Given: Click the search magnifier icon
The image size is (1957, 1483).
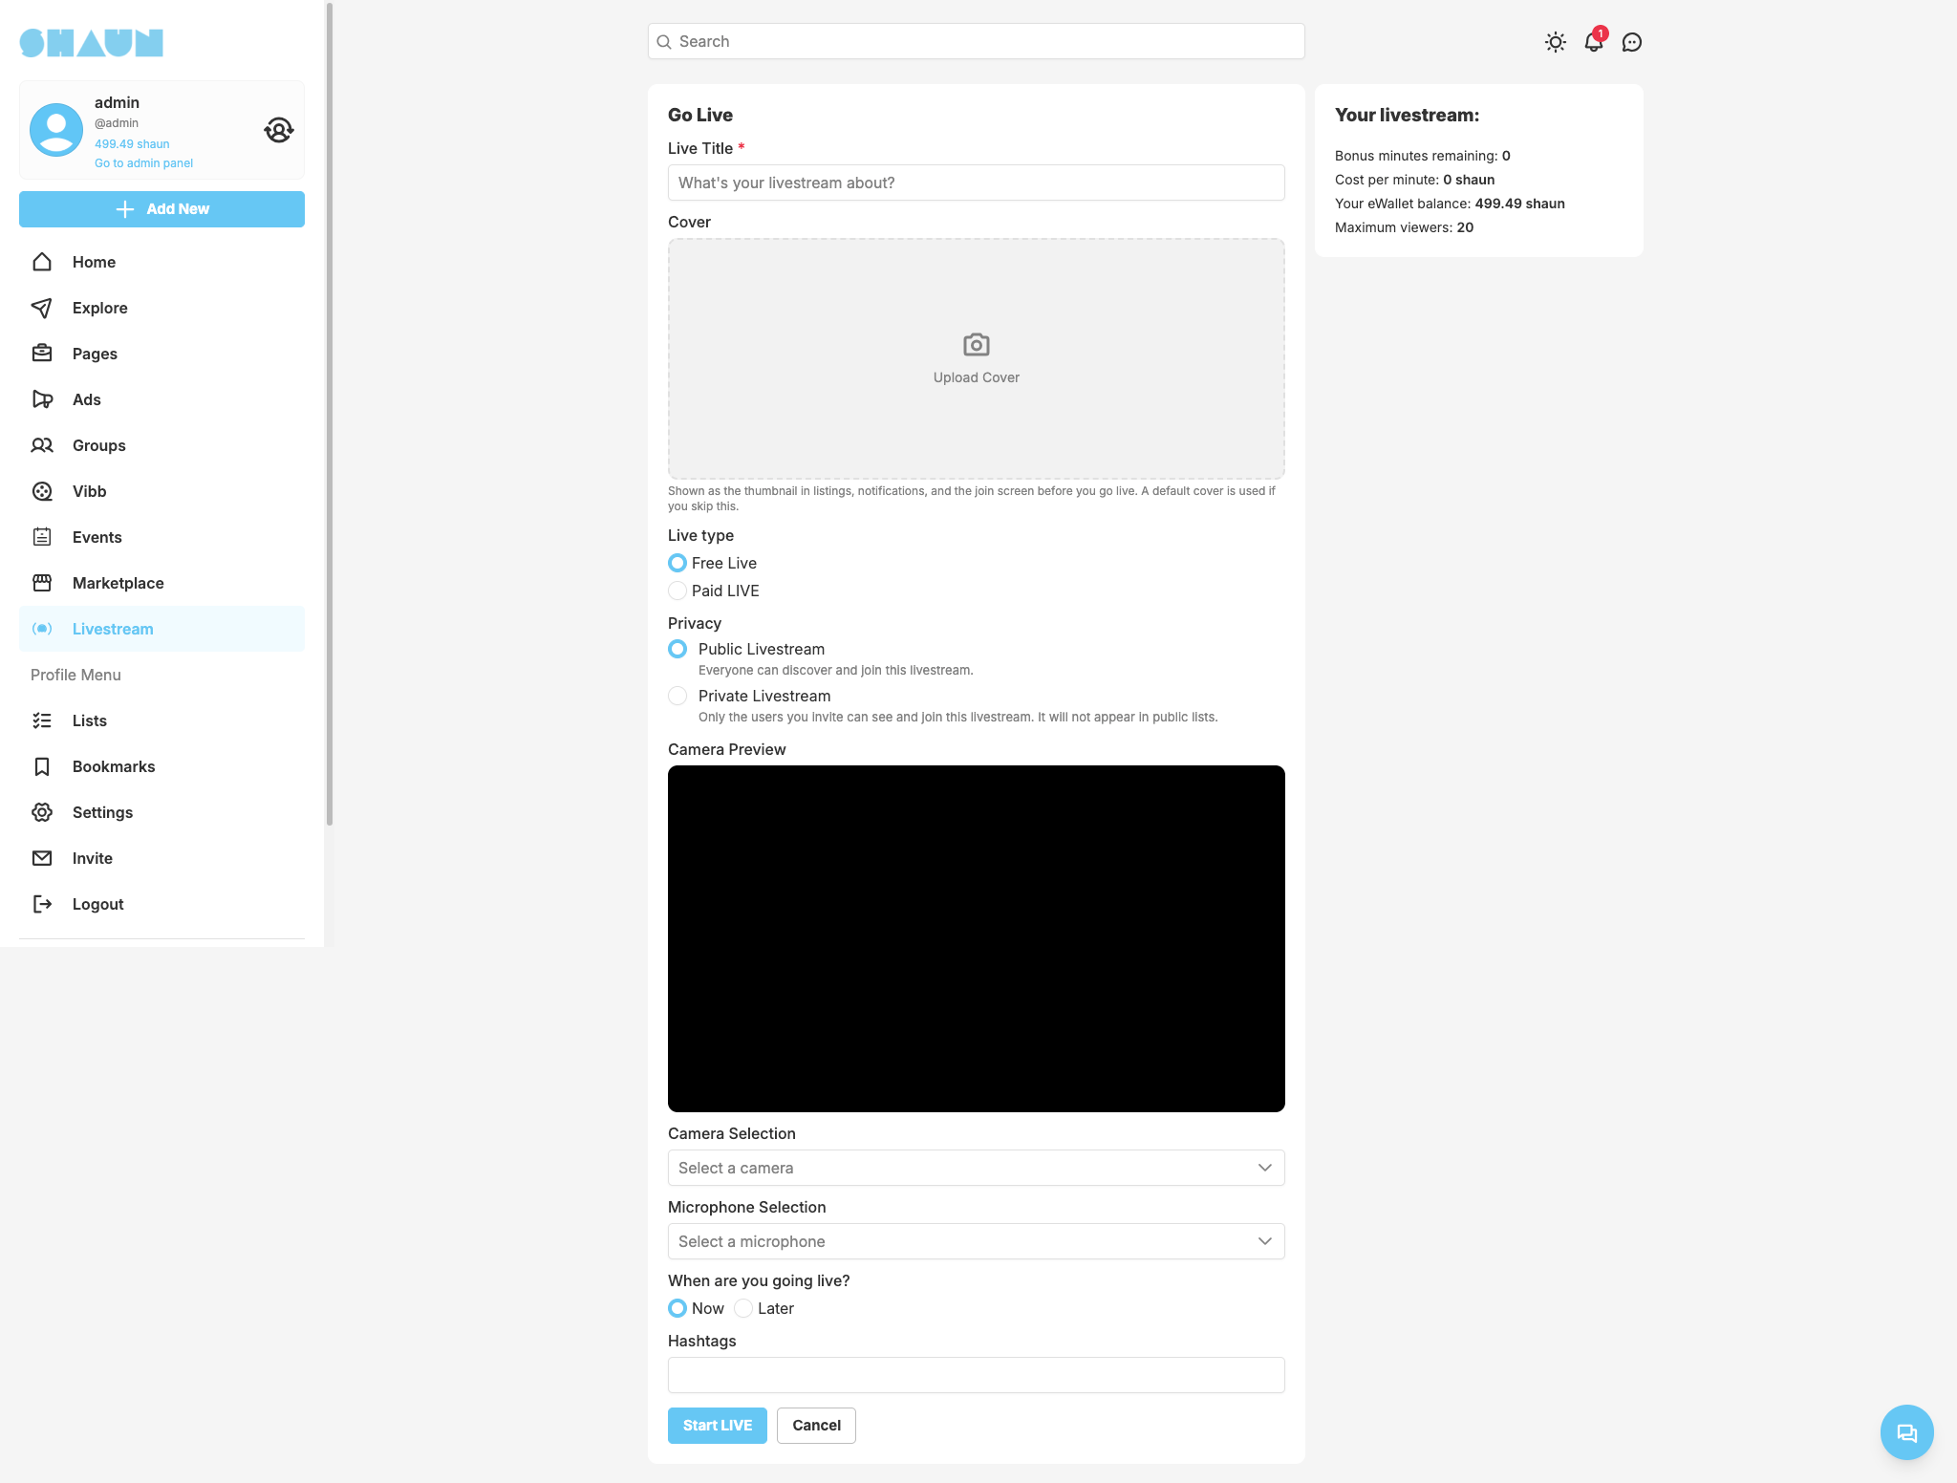Looking at the screenshot, I should [664, 42].
